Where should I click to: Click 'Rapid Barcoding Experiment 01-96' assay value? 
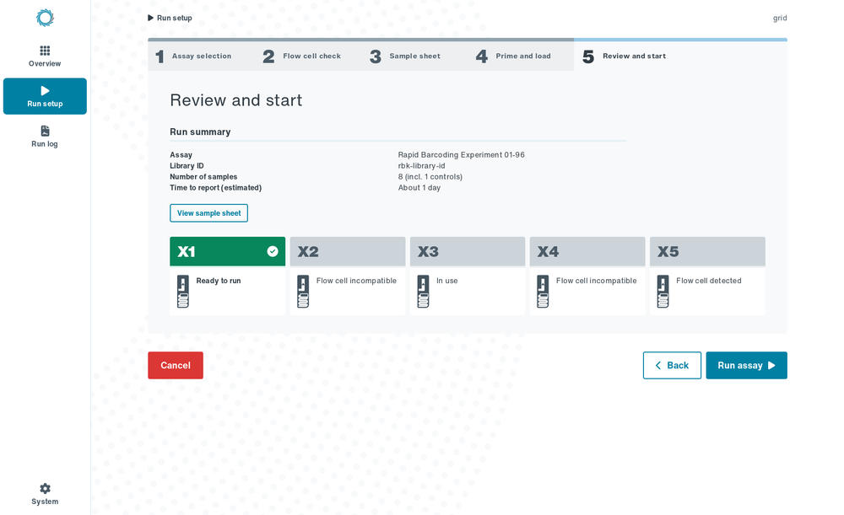[x=461, y=155]
